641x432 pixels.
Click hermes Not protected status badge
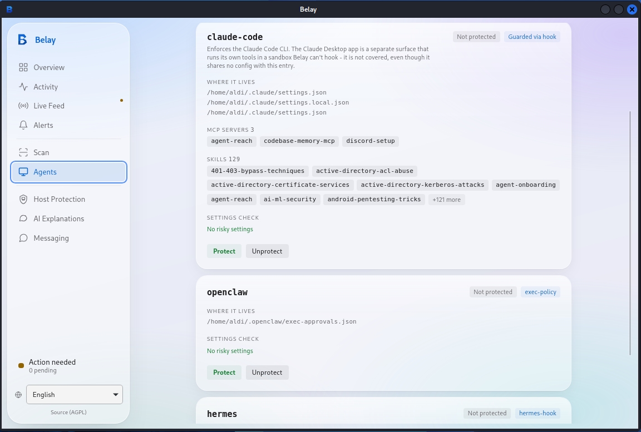[x=487, y=413]
